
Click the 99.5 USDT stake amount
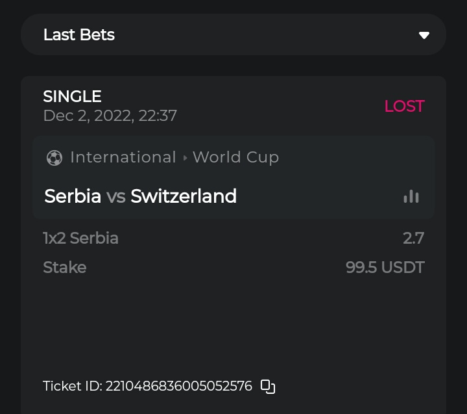(x=385, y=268)
